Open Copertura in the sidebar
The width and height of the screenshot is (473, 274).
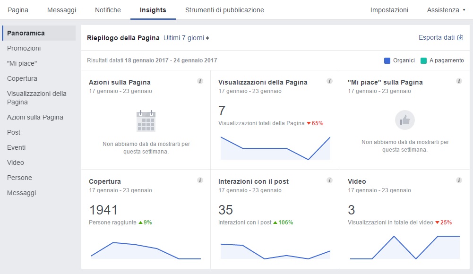22,78
